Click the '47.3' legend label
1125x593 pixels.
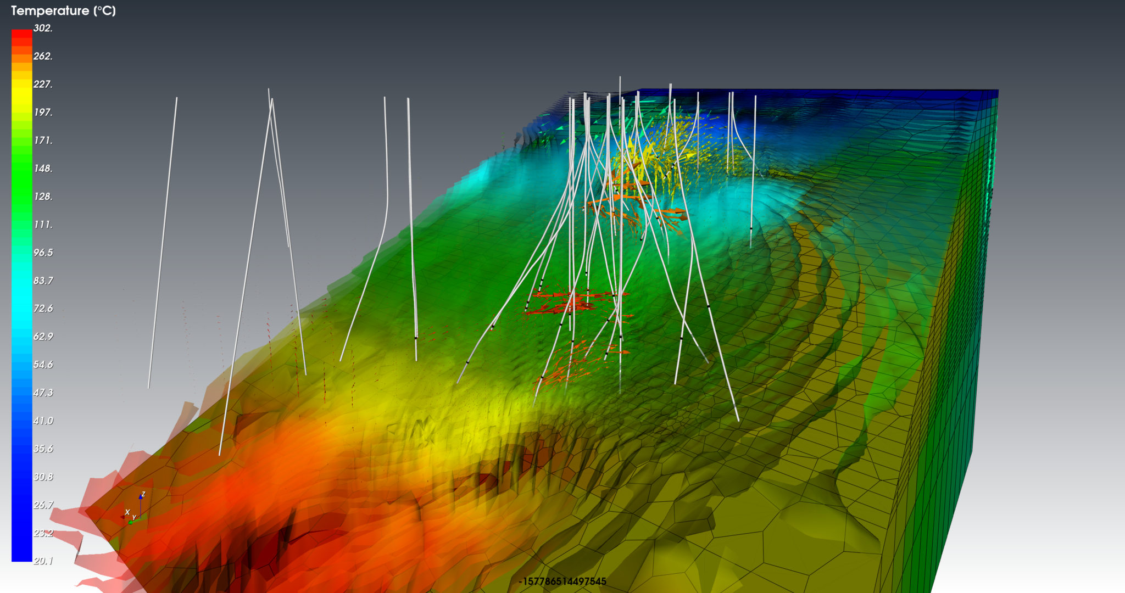tap(43, 392)
